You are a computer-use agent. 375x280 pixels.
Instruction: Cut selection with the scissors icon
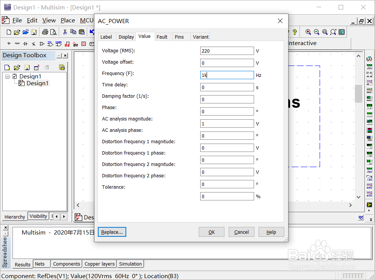[65, 32]
